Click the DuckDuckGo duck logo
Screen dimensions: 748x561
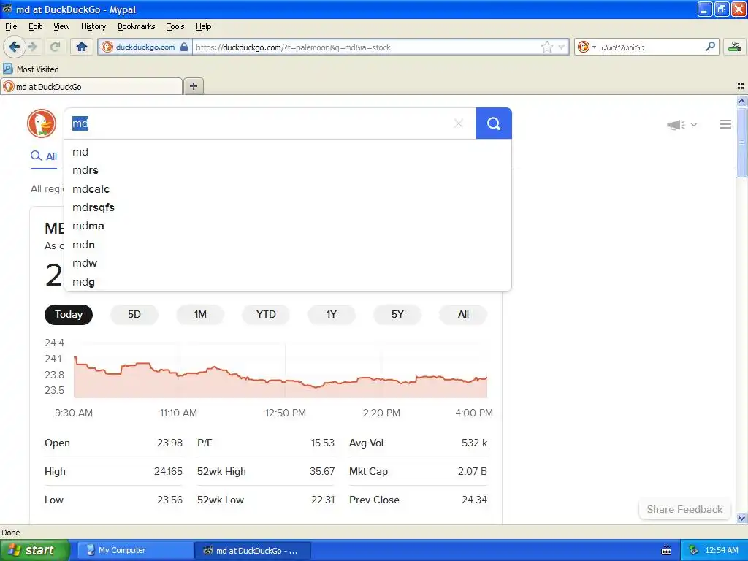tap(42, 123)
